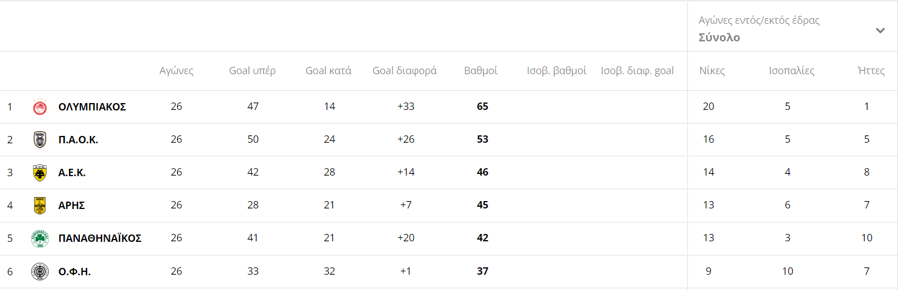Click the Panathinaikos green shamrock logo
The width and height of the screenshot is (898, 290).
click(x=40, y=238)
